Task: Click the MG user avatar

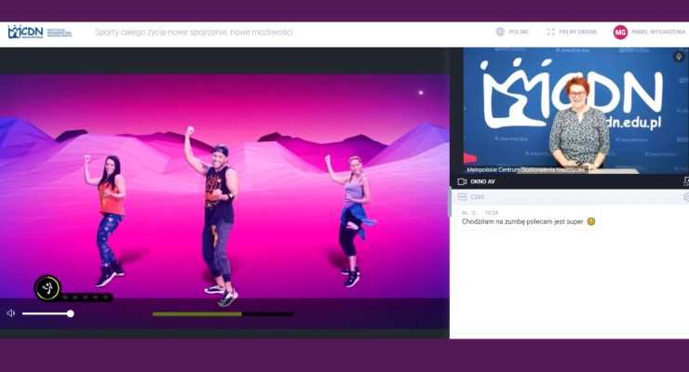Action: pyautogui.click(x=620, y=32)
